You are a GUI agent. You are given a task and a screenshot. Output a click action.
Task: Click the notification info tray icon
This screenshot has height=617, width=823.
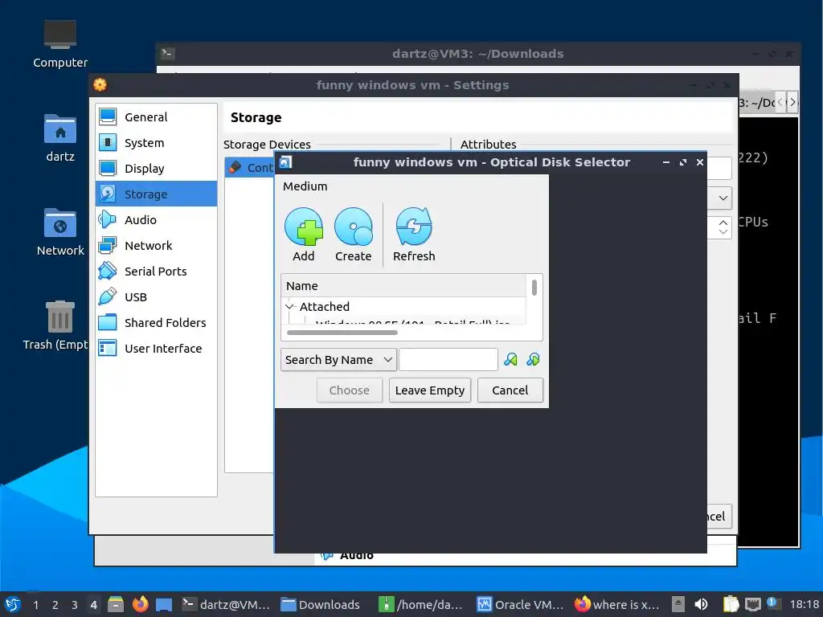[x=772, y=603]
